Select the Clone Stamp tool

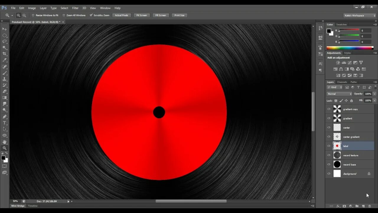pyautogui.click(x=4, y=79)
